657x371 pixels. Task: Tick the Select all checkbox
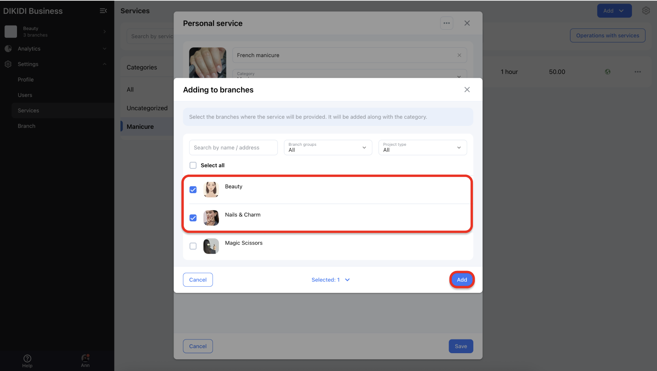pyautogui.click(x=193, y=165)
